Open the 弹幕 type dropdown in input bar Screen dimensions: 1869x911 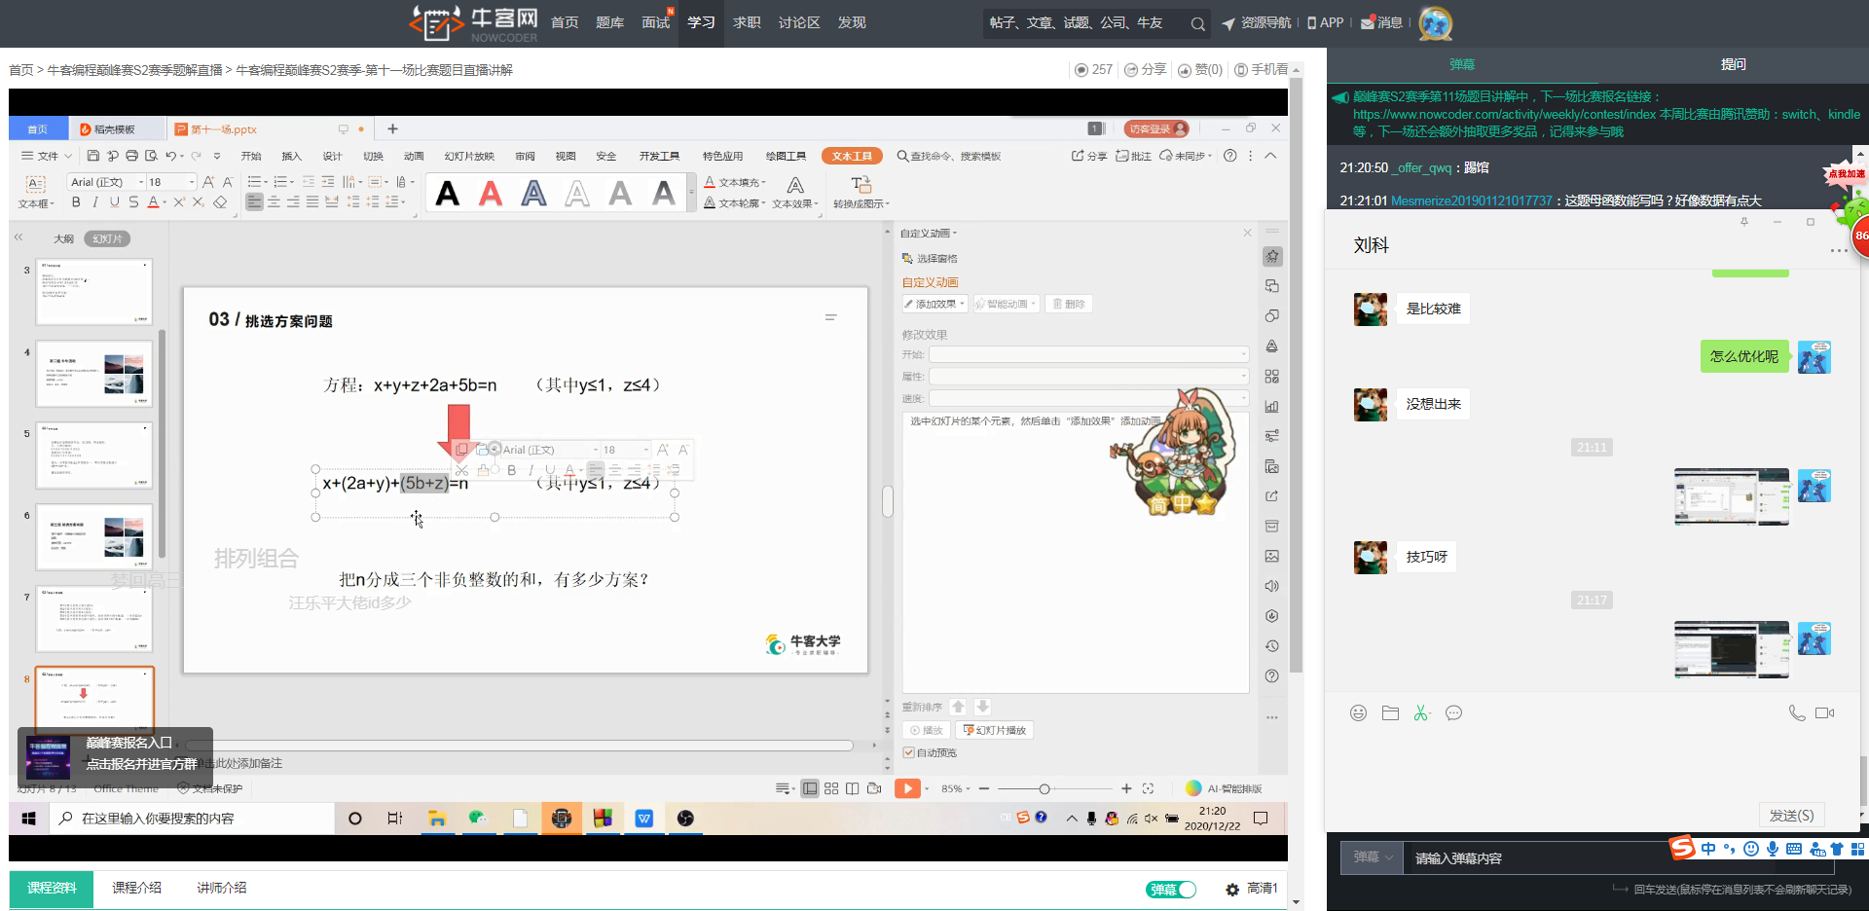1373,857
